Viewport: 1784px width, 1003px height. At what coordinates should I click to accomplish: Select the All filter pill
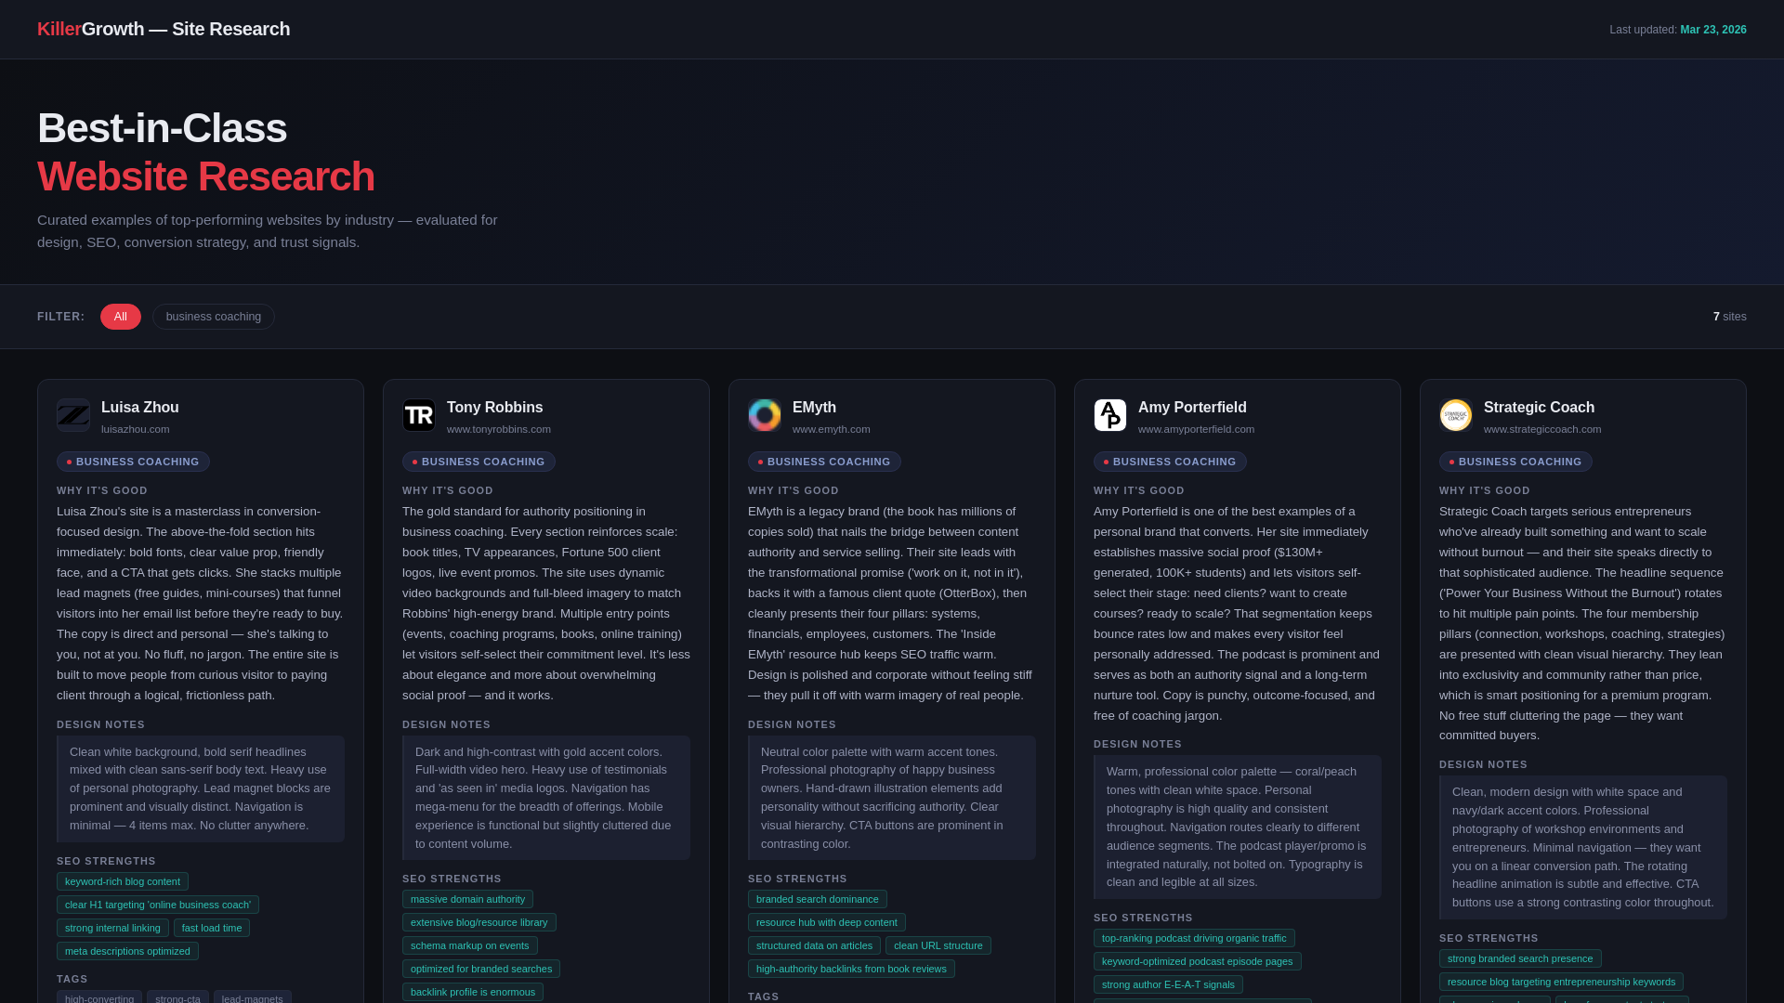coord(121,317)
